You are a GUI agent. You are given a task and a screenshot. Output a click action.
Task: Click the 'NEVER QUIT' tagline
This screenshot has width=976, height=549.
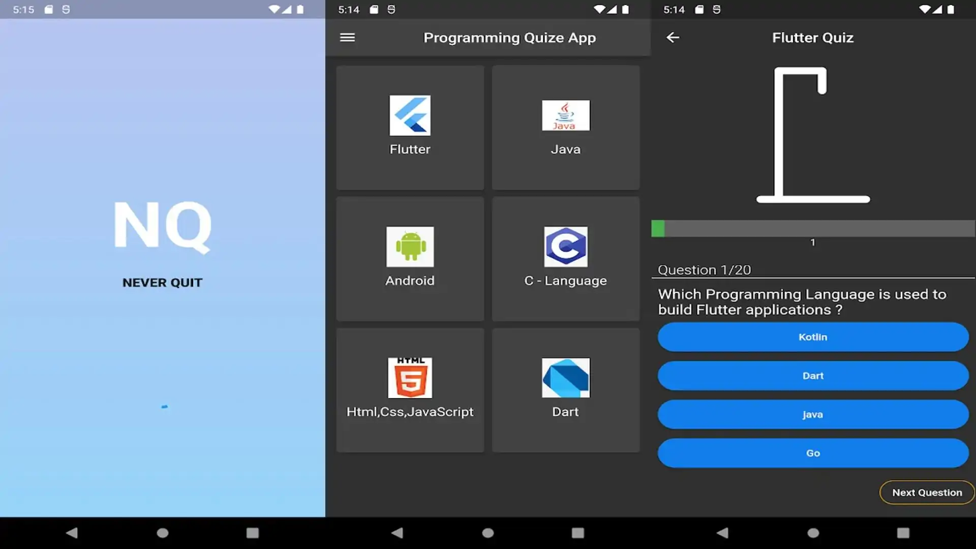tap(163, 283)
